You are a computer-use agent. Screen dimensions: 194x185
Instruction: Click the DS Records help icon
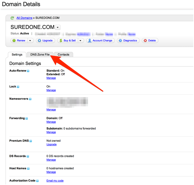pos(28,156)
